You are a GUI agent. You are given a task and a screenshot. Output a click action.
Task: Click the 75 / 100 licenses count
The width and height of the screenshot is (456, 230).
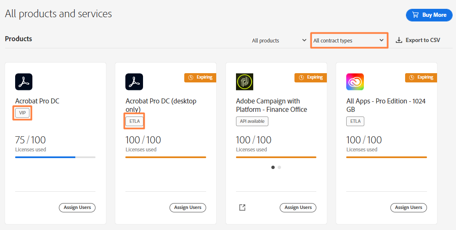tap(31, 140)
